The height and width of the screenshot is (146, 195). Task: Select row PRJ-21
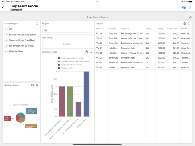click(143, 48)
